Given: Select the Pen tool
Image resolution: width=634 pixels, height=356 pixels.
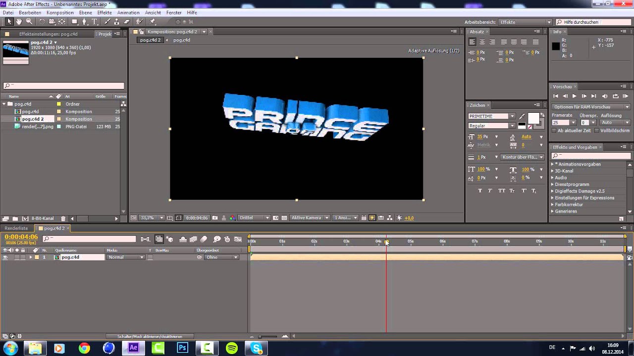Looking at the screenshot, I should 85,22.
